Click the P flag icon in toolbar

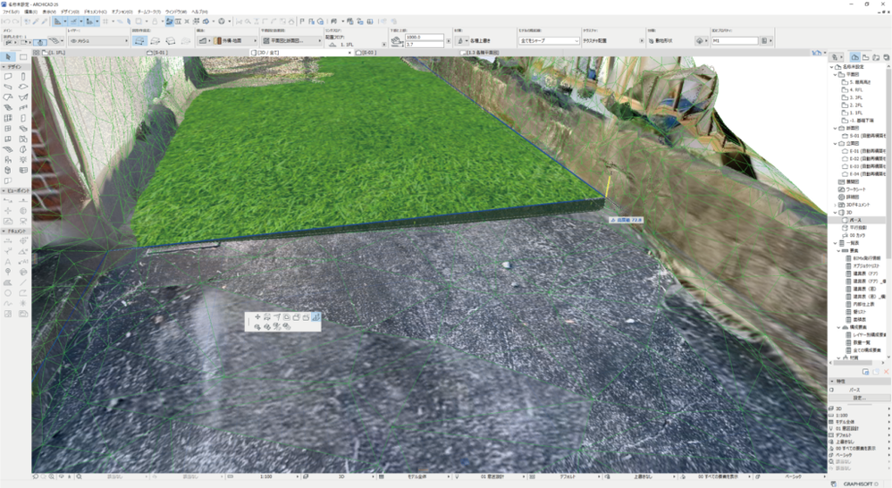click(302, 21)
